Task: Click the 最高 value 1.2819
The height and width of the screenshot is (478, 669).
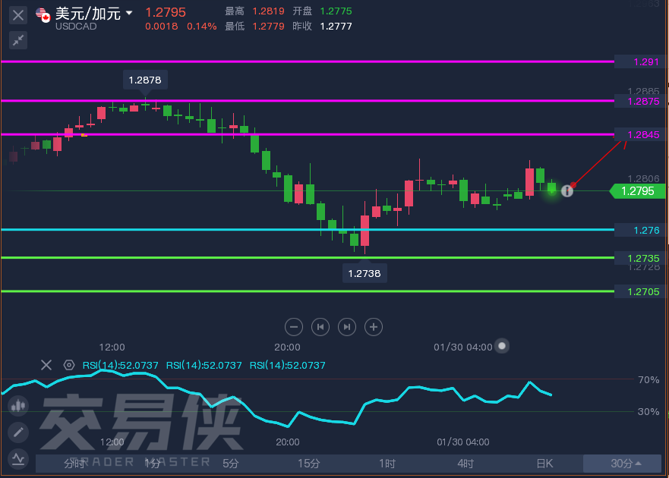Action: 268,11
